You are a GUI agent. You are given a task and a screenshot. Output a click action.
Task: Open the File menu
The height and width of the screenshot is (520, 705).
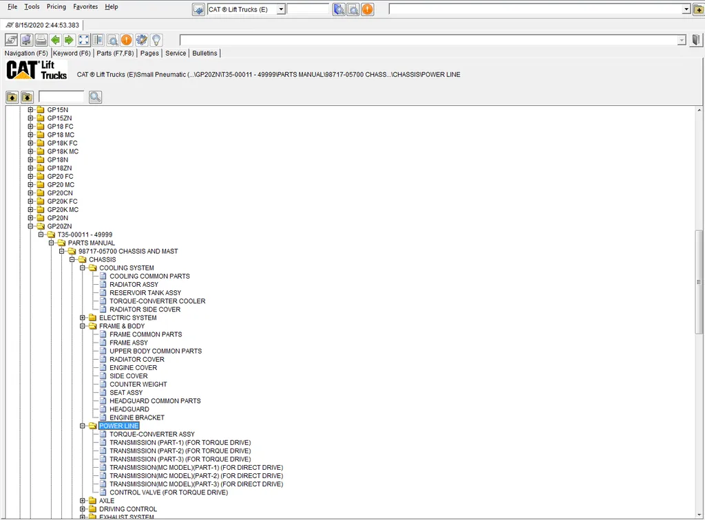click(12, 7)
